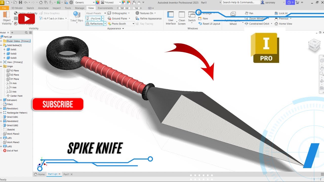Open the shopping cart icon in title bar
The image size is (324, 182).
(297, 2)
